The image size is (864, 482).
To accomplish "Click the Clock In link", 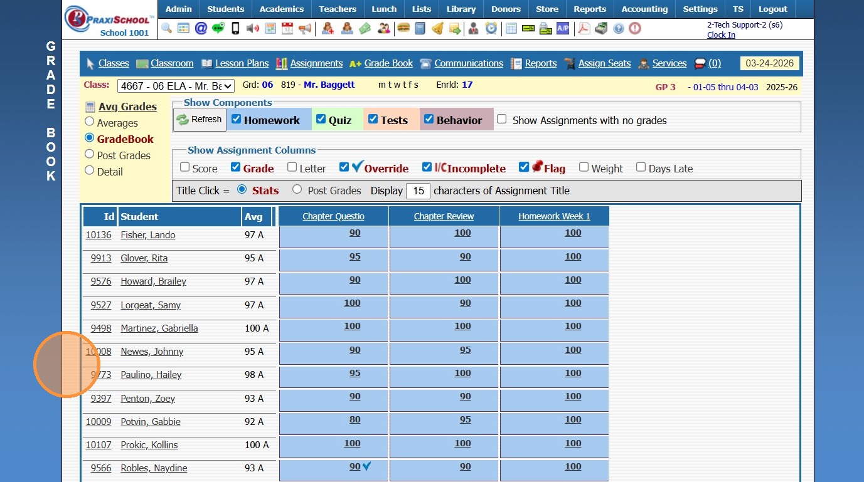I will [721, 35].
